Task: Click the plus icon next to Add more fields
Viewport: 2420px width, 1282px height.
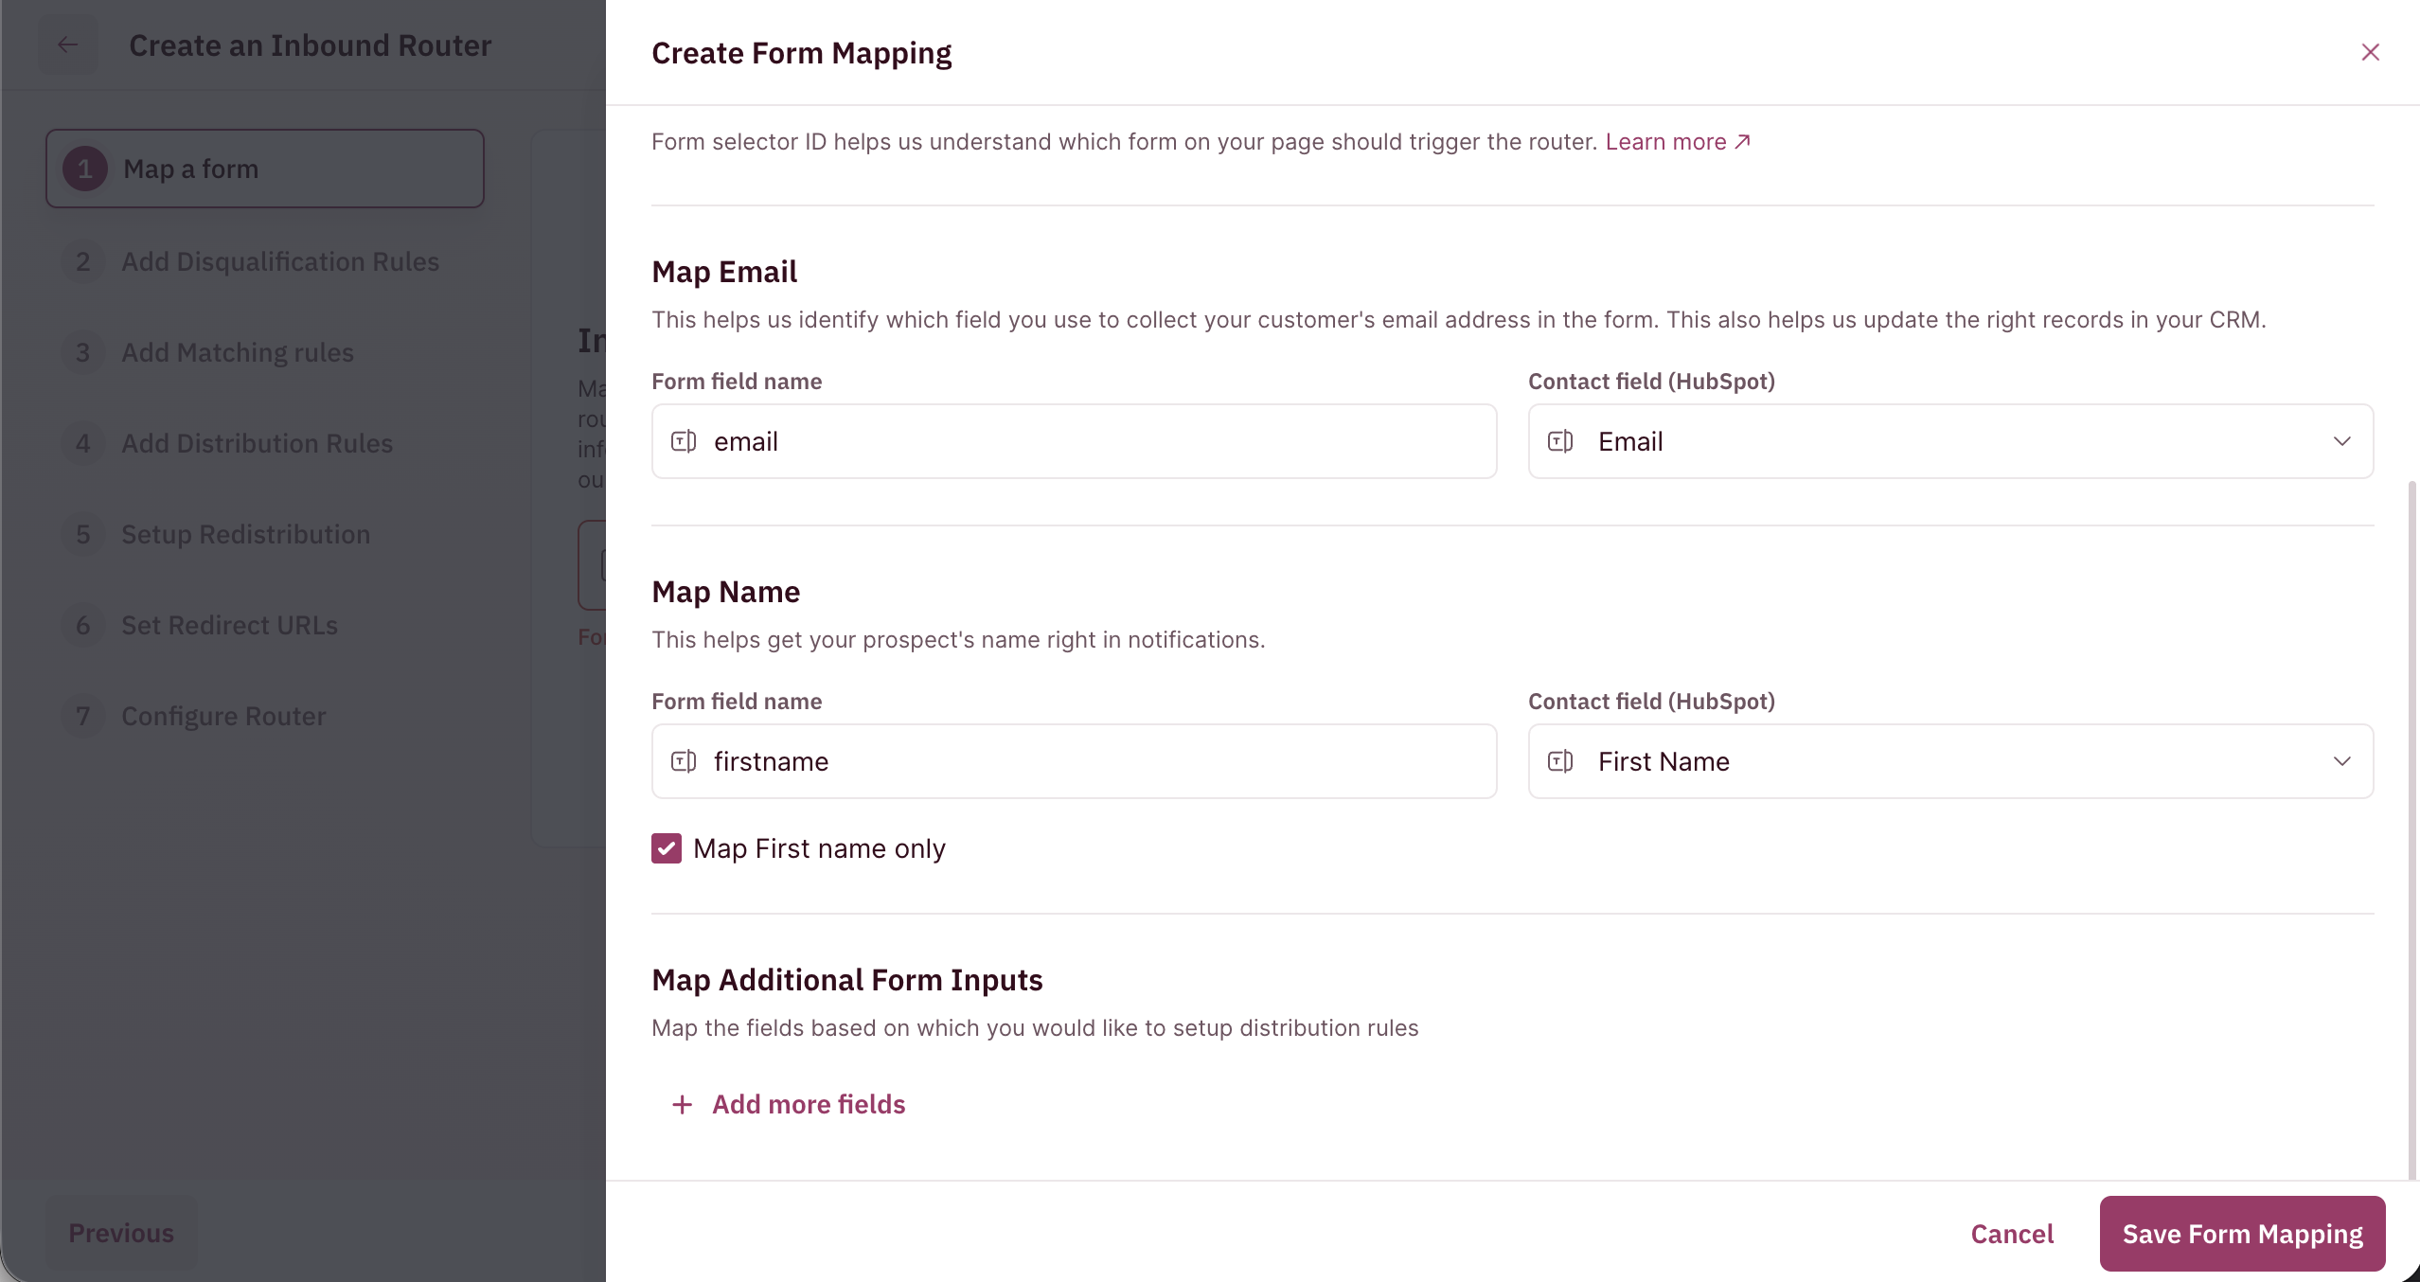Action: tap(682, 1104)
